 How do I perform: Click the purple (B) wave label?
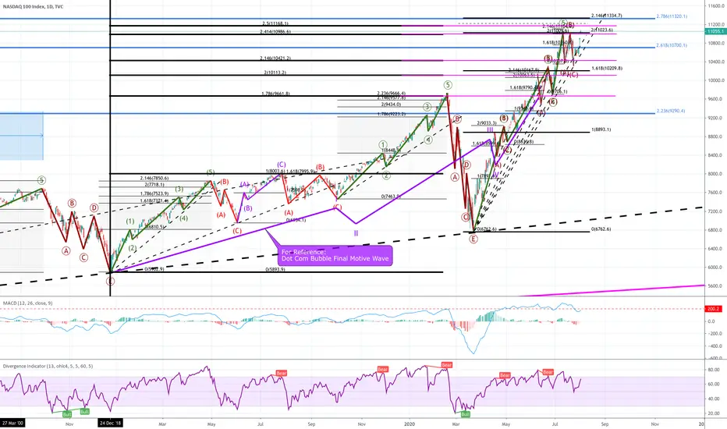[248, 208]
